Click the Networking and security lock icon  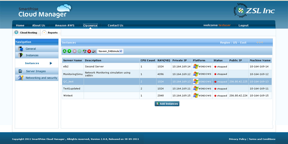pos(20,78)
